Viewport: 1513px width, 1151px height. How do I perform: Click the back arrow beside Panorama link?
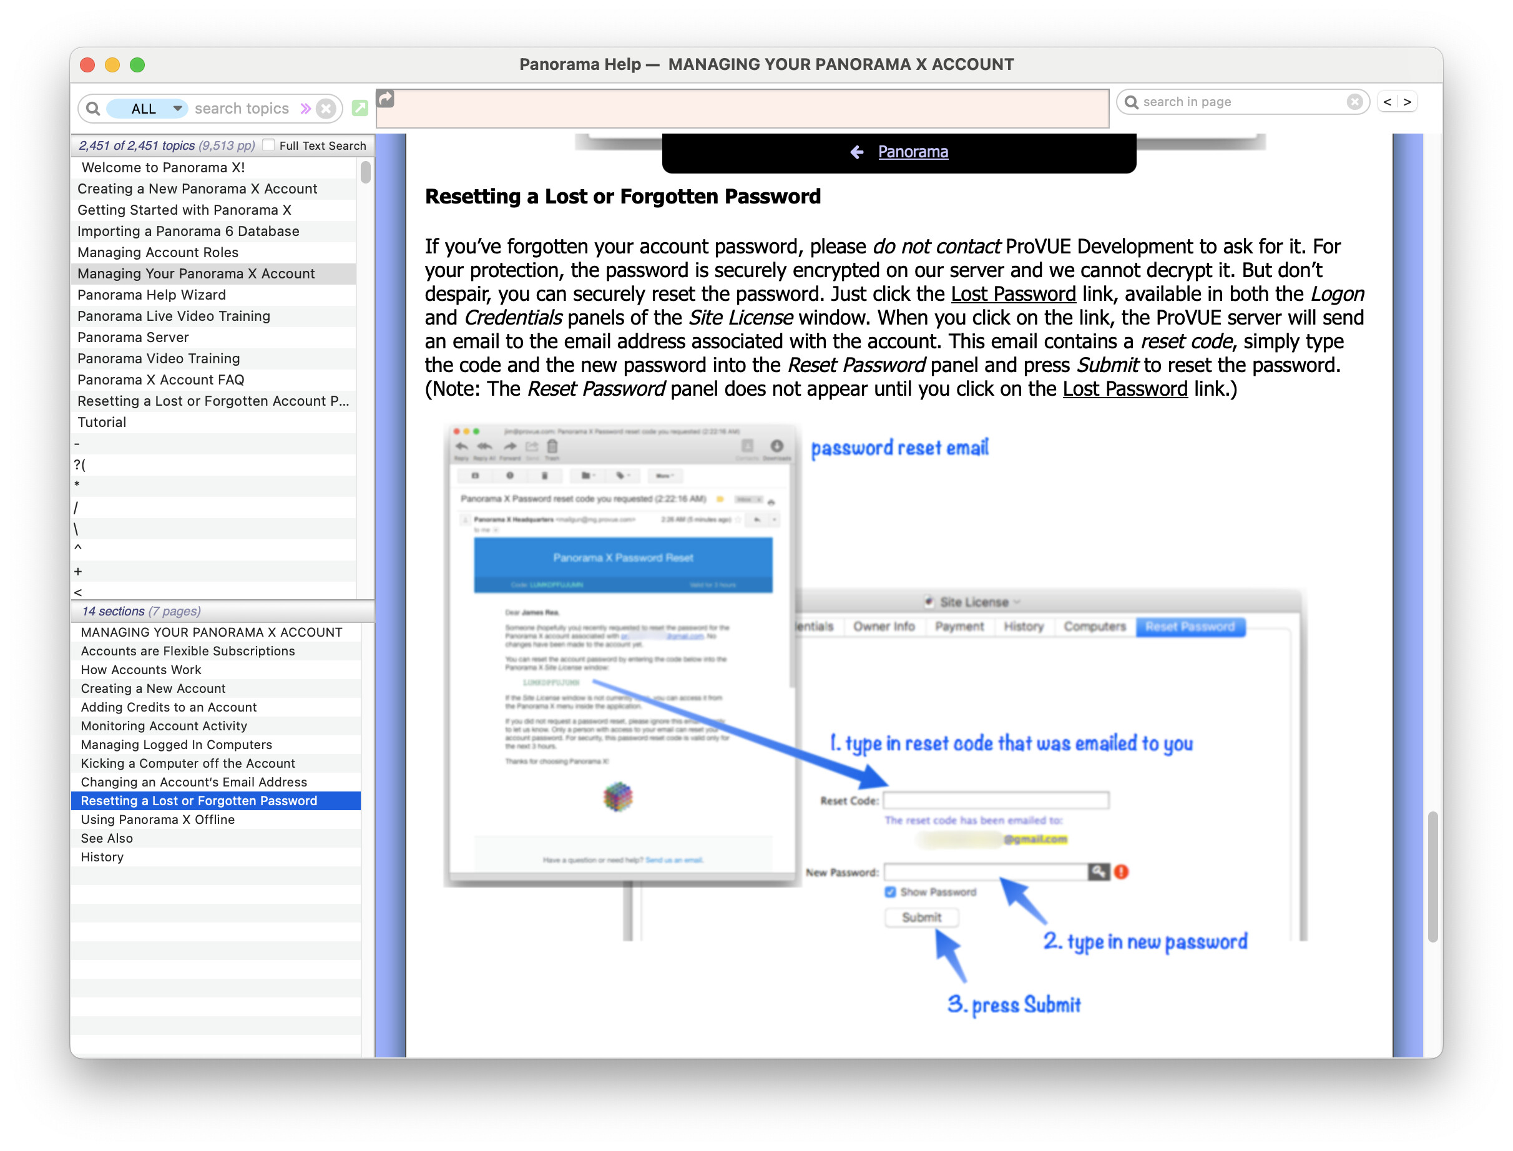tap(856, 152)
